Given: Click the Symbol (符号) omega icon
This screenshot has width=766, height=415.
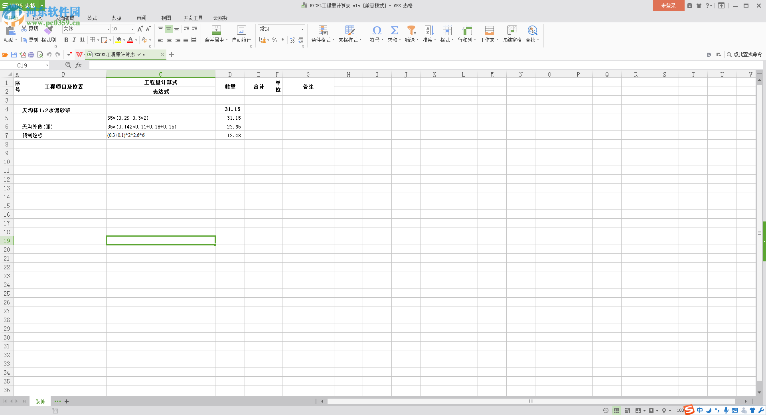Looking at the screenshot, I should tap(377, 30).
